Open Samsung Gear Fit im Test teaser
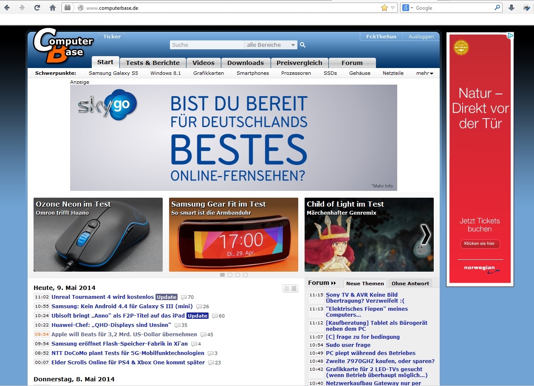 [234, 235]
